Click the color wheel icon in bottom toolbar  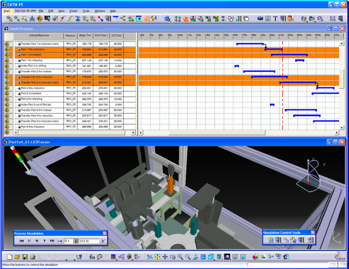(255, 257)
